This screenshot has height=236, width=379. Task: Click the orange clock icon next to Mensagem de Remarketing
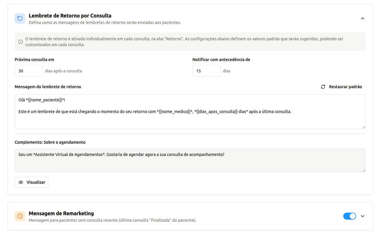(20, 216)
